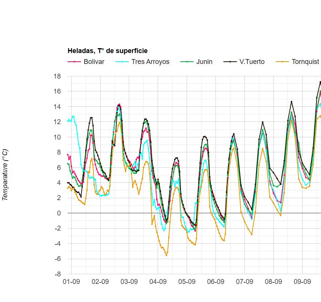
Task: Click Tres Arroyos' first data point near 12°C
Action: click(68, 121)
